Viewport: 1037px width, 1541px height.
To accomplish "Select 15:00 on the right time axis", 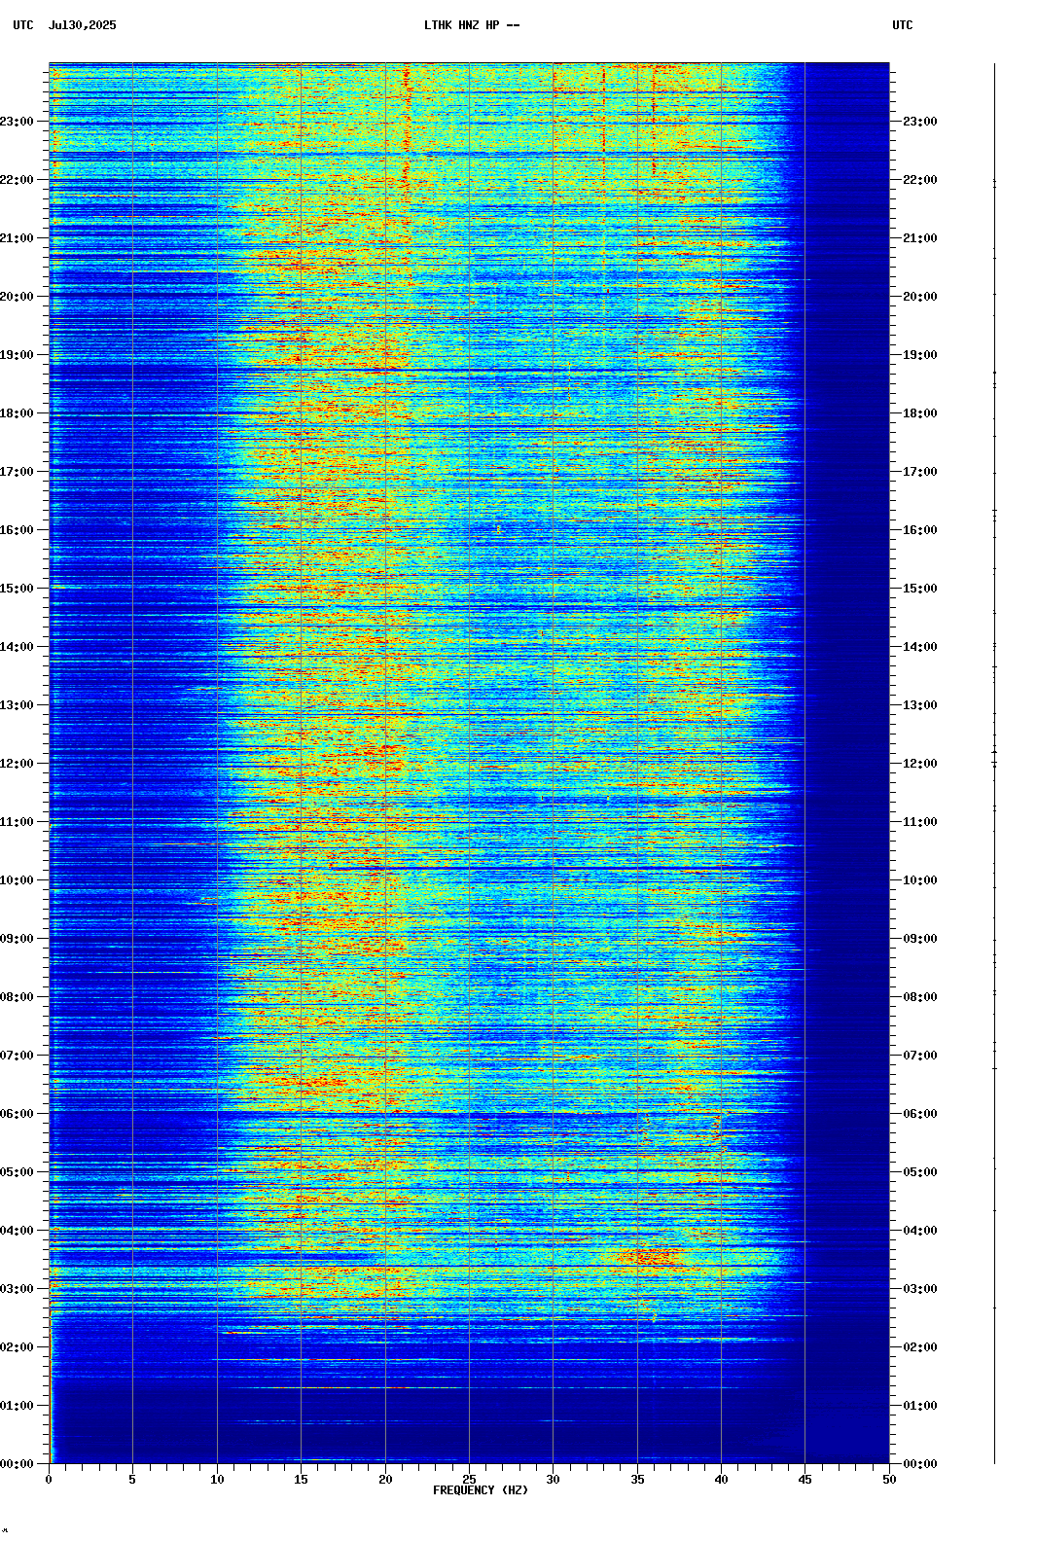I will click(x=920, y=589).
